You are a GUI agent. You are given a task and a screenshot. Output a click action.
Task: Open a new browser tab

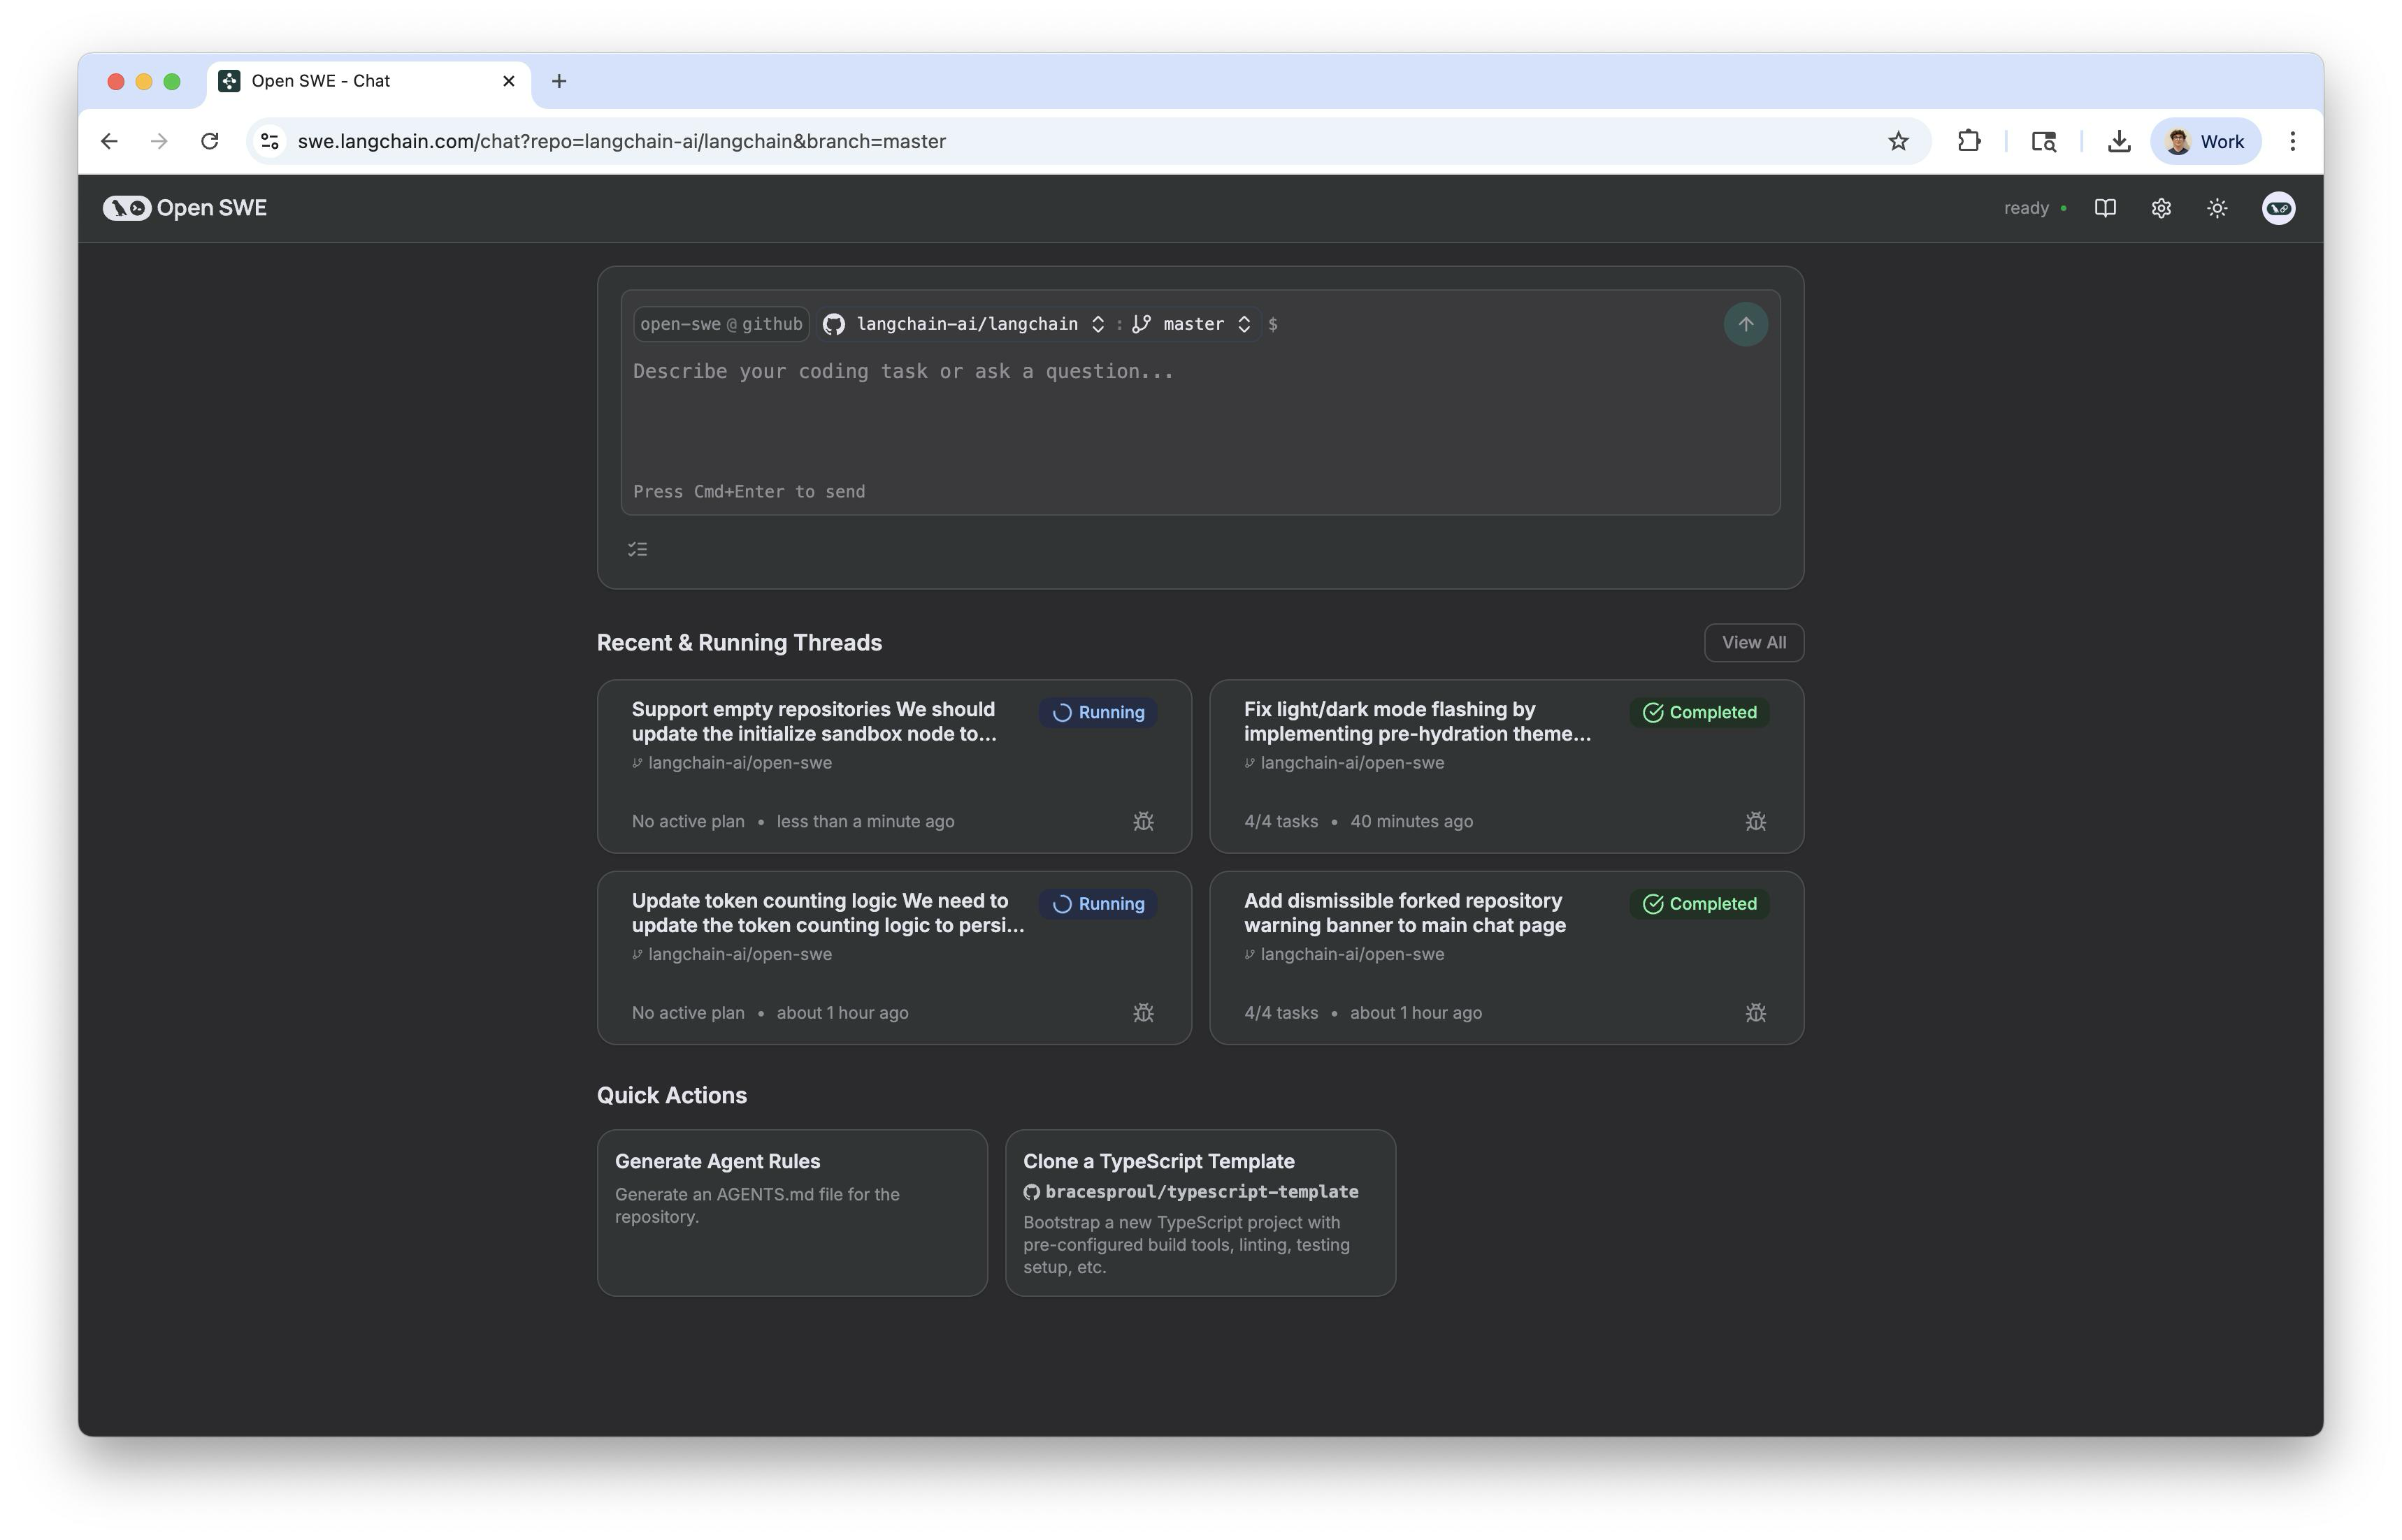point(559,81)
